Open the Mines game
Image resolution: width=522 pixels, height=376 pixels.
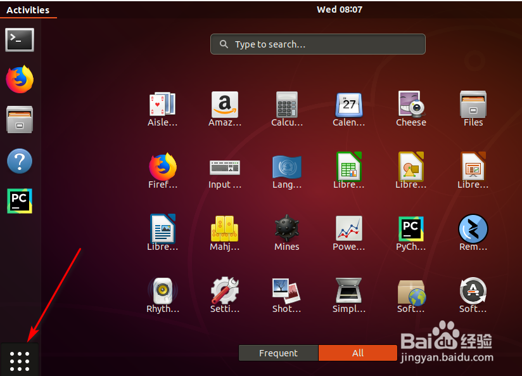coord(287,233)
